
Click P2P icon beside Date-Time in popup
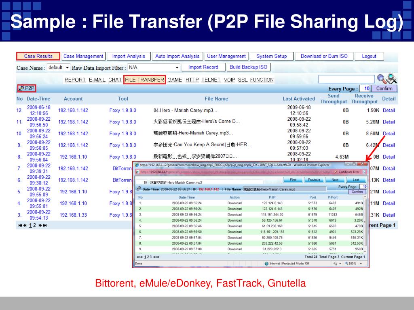(x=139, y=189)
